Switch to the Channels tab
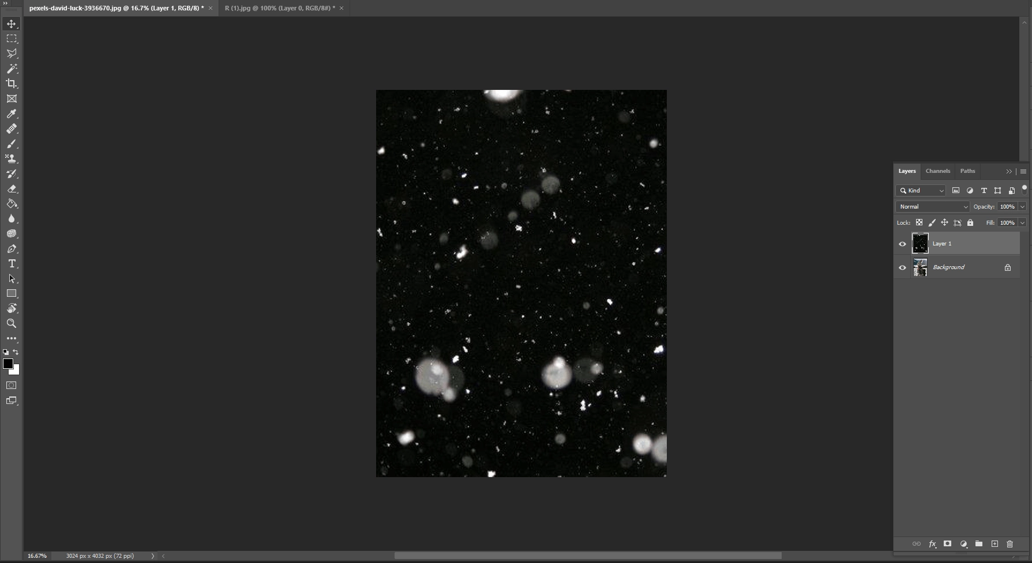This screenshot has height=563, width=1032. pyautogui.click(x=937, y=171)
